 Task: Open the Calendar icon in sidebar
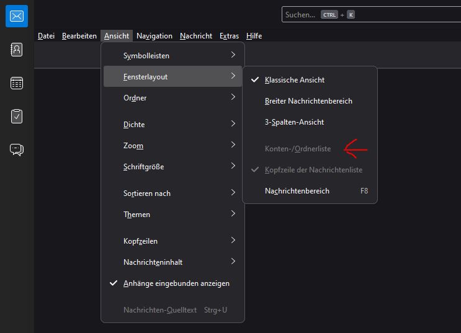17,84
